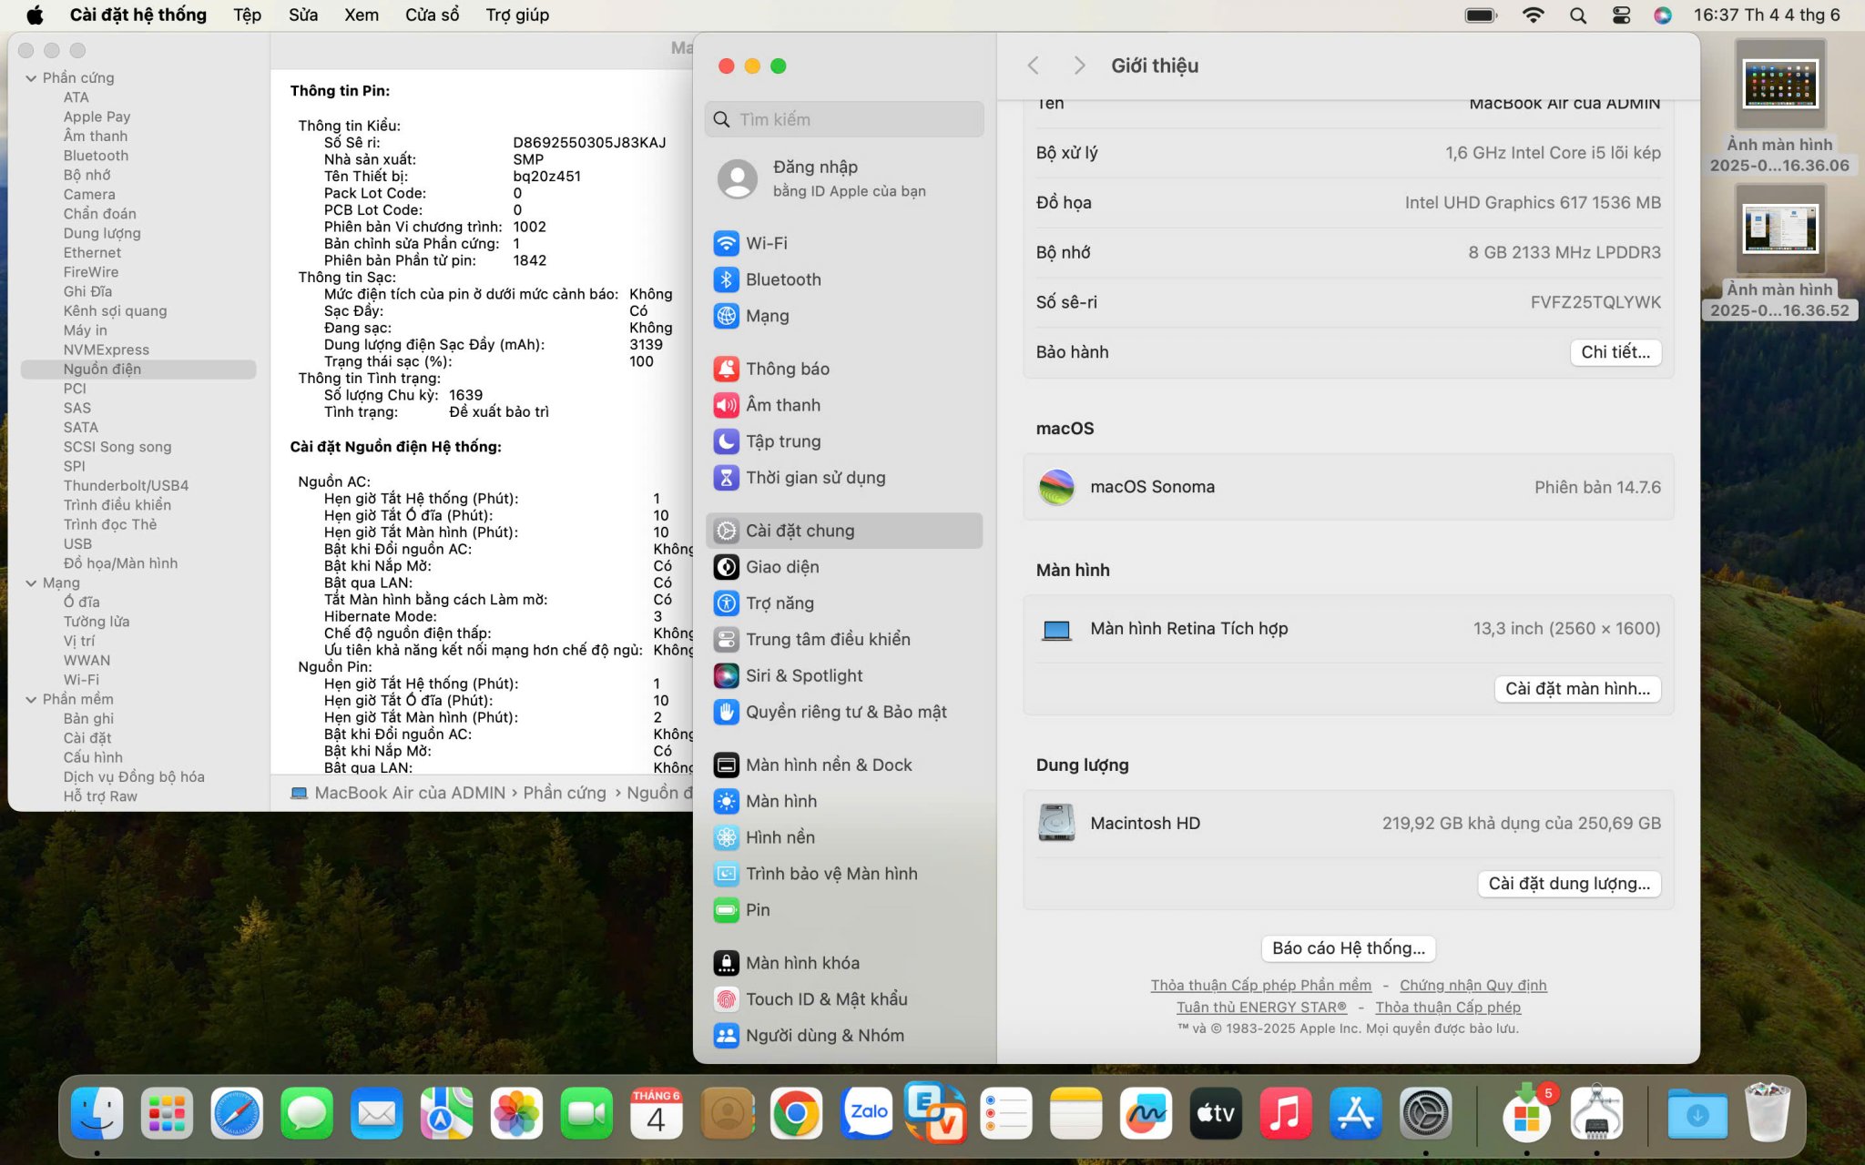Open Âm thanh sound settings pane
The height and width of the screenshot is (1165, 1865).
(x=844, y=405)
